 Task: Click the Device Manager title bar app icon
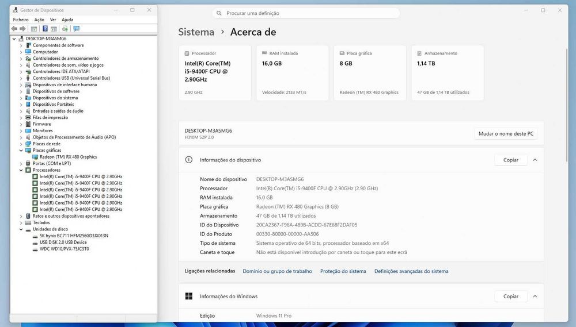tap(15, 10)
